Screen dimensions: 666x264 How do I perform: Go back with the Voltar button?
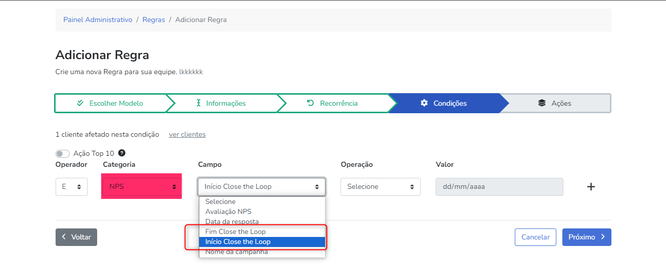tap(76, 237)
